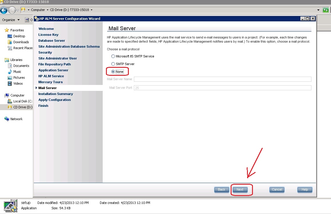Click the Desktop folder icon
Screen dimensions: 331x214
[10, 36]
